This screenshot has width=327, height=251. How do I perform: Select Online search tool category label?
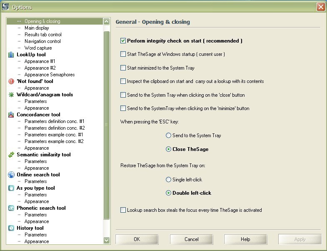[x=38, y=175]
